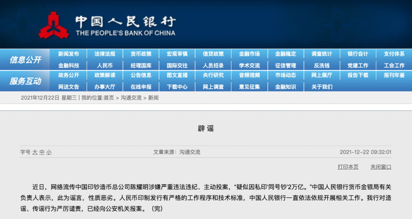Go to 征信管理 section
Viewport: 412px width, 219px height.
[x=286, y=66]
